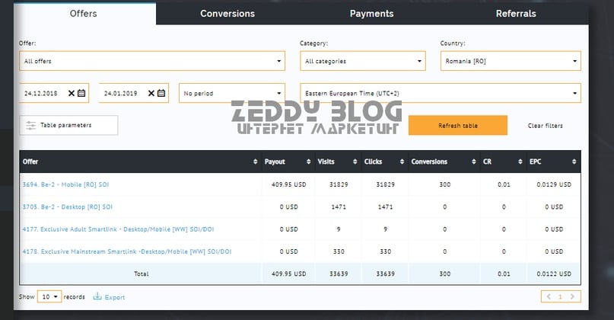The image size is (614, 320).
Task: Open offer 3694 Be-2 Mobile [RO] SOI
Action: tap(68, 184)
